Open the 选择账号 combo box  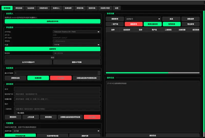point(143,19)
